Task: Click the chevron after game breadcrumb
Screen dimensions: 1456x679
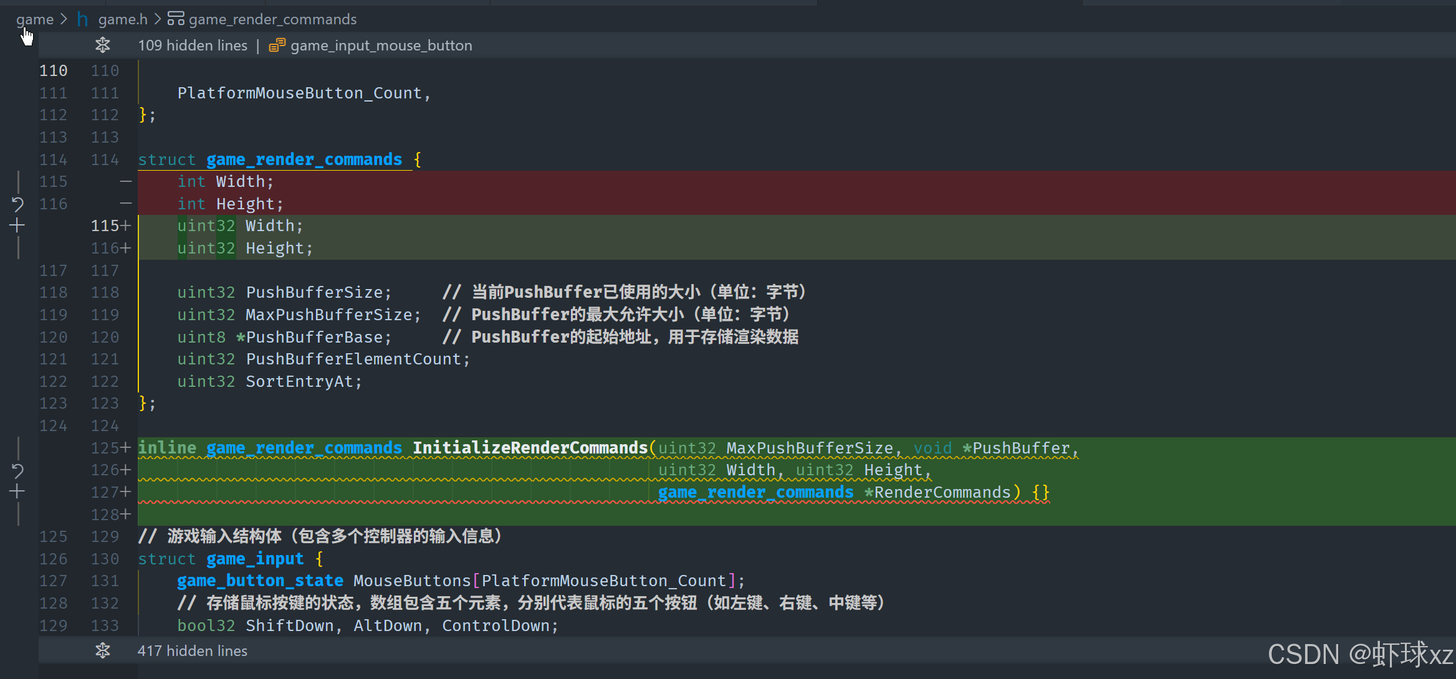Action: pos(64,19)
